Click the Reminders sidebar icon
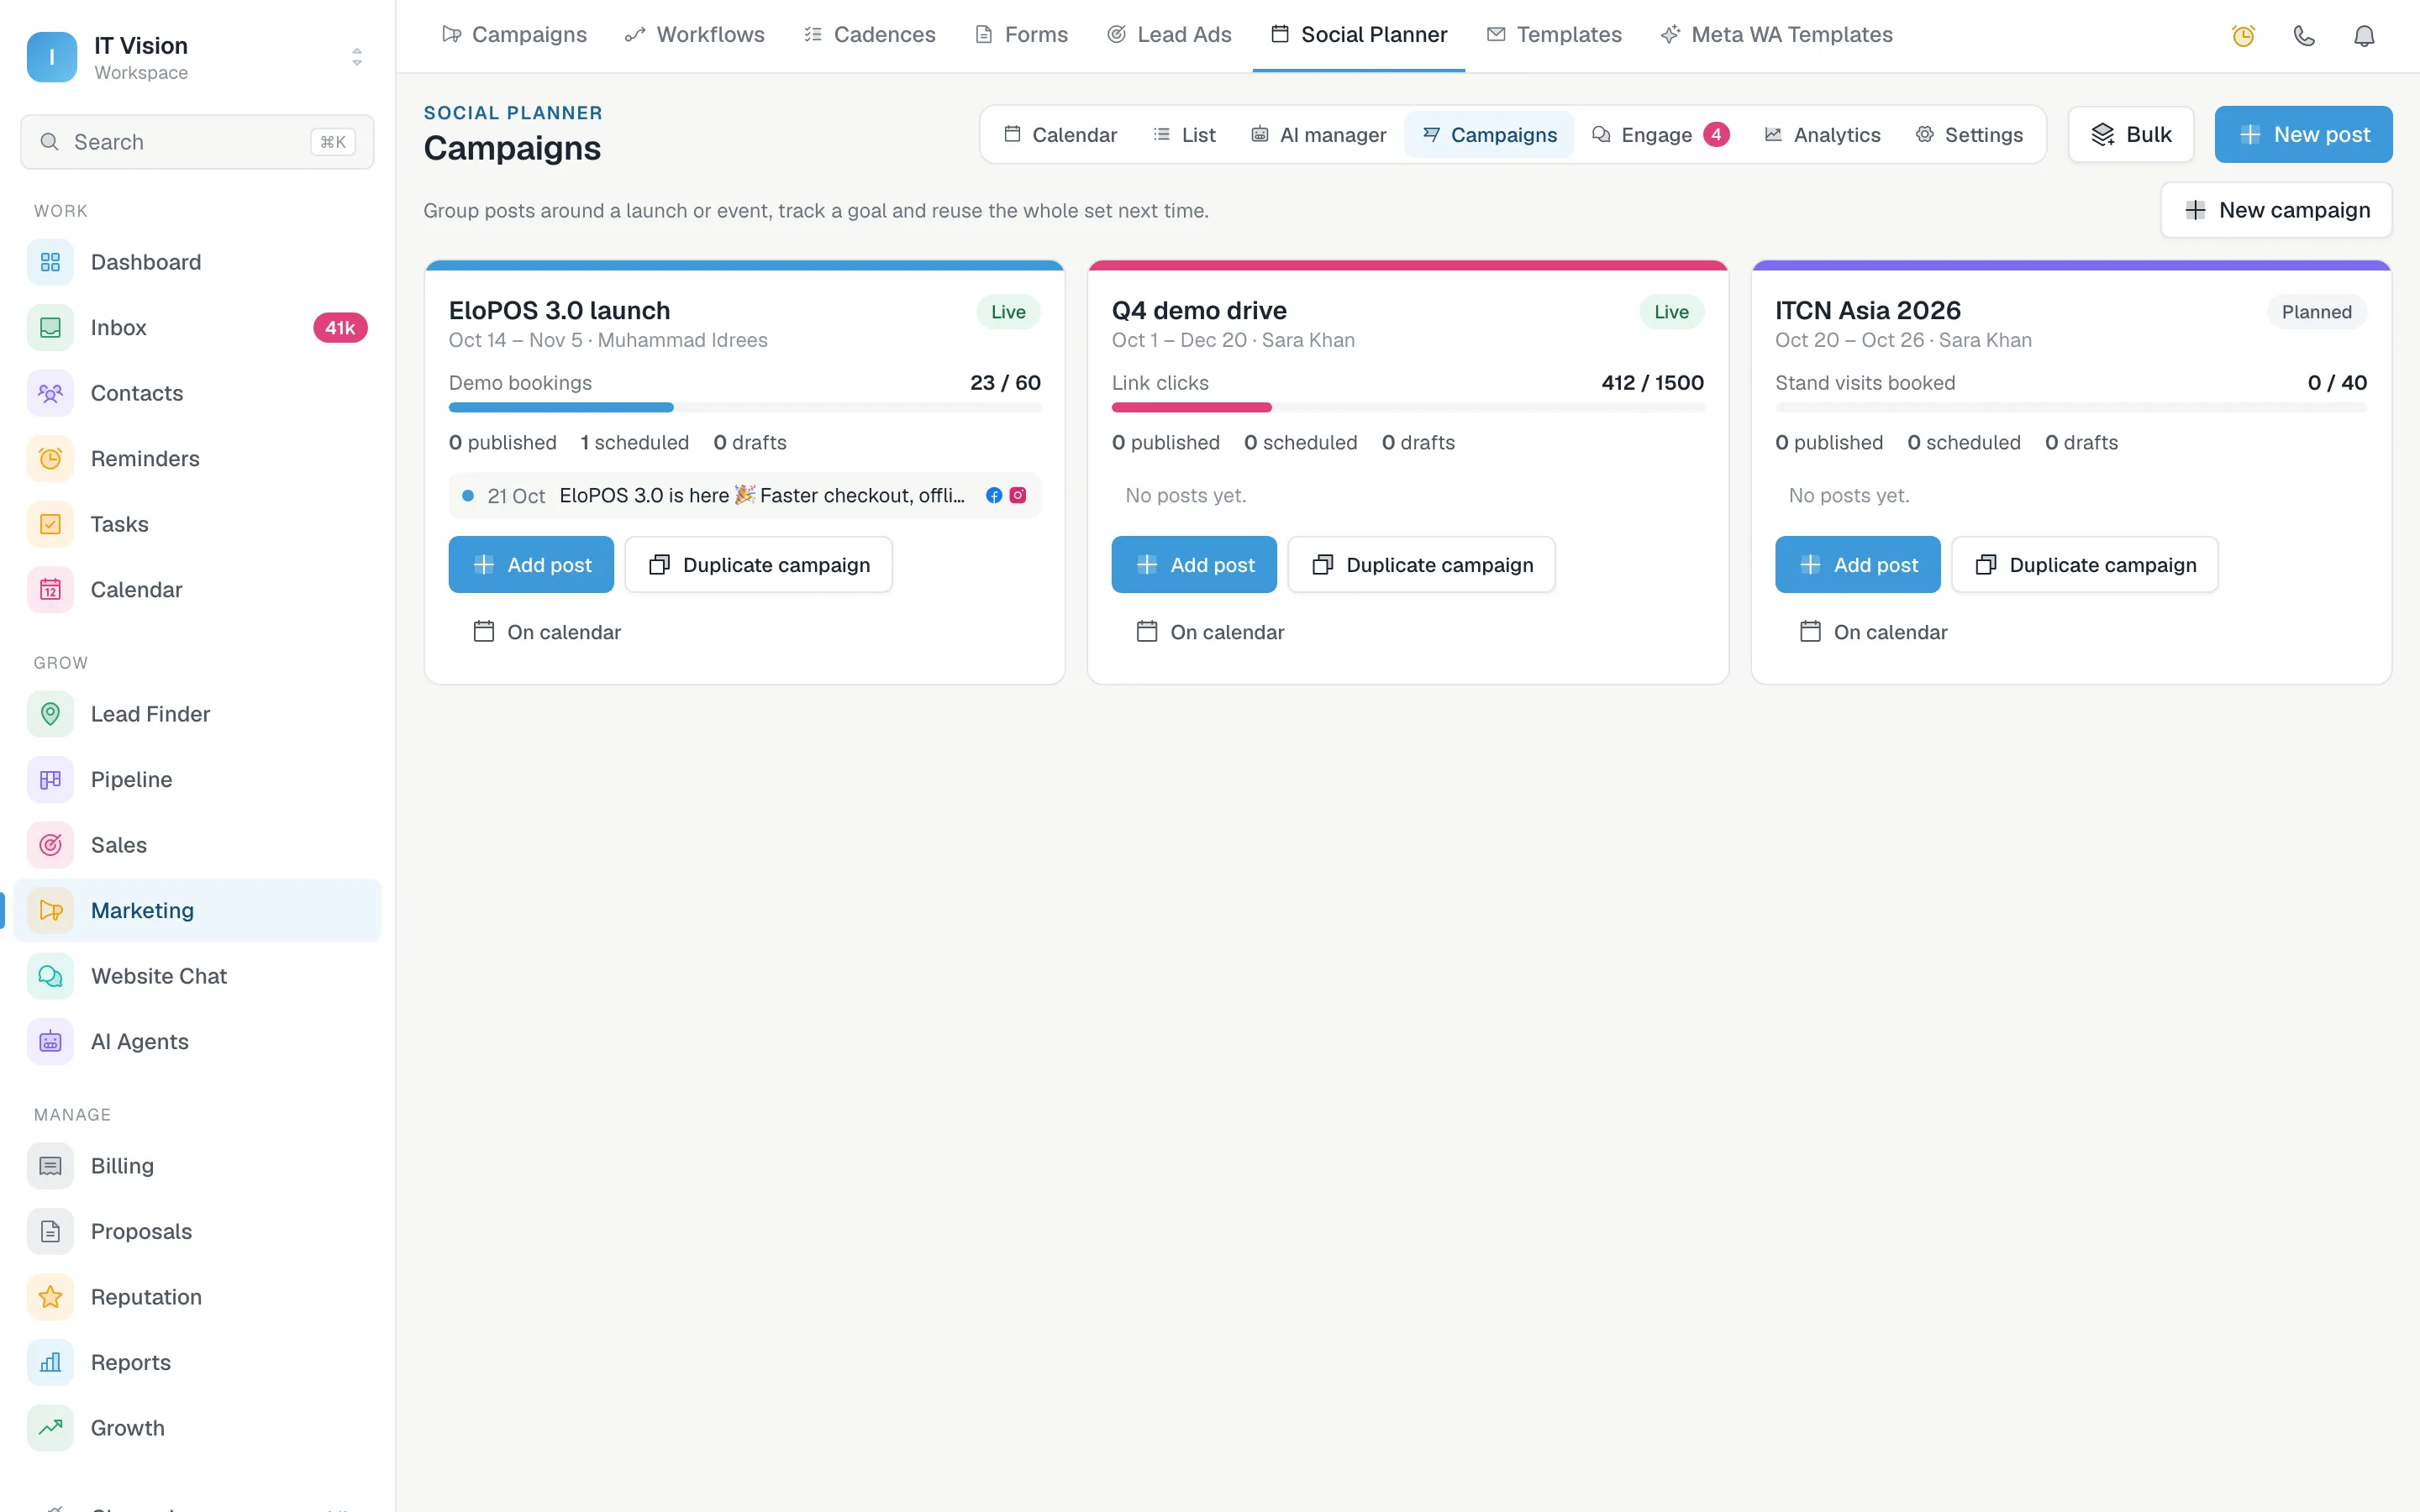The width and height of the screenshot is (2420, 1512). click(50, 459)
